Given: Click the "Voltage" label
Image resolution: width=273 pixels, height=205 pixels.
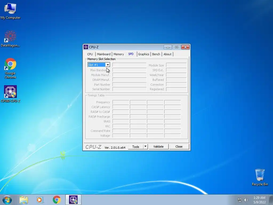Looking at the screenshot, I should (105, 136).
